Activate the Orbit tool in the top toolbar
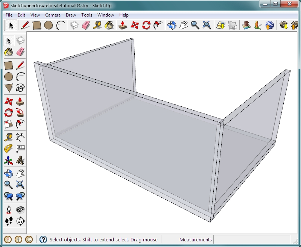Viewport: 301px width, 247px height. [172, 25]
